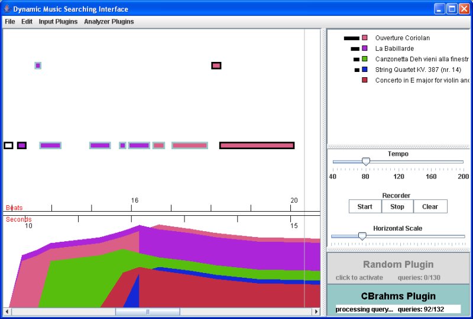
Task: Open the Analyzer Plugins menu
Action: coord(109,22)
